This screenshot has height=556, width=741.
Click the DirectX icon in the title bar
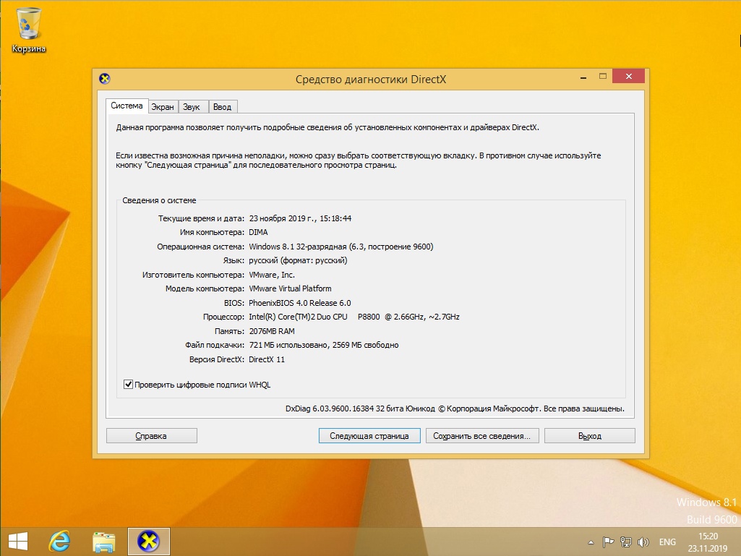105,79
